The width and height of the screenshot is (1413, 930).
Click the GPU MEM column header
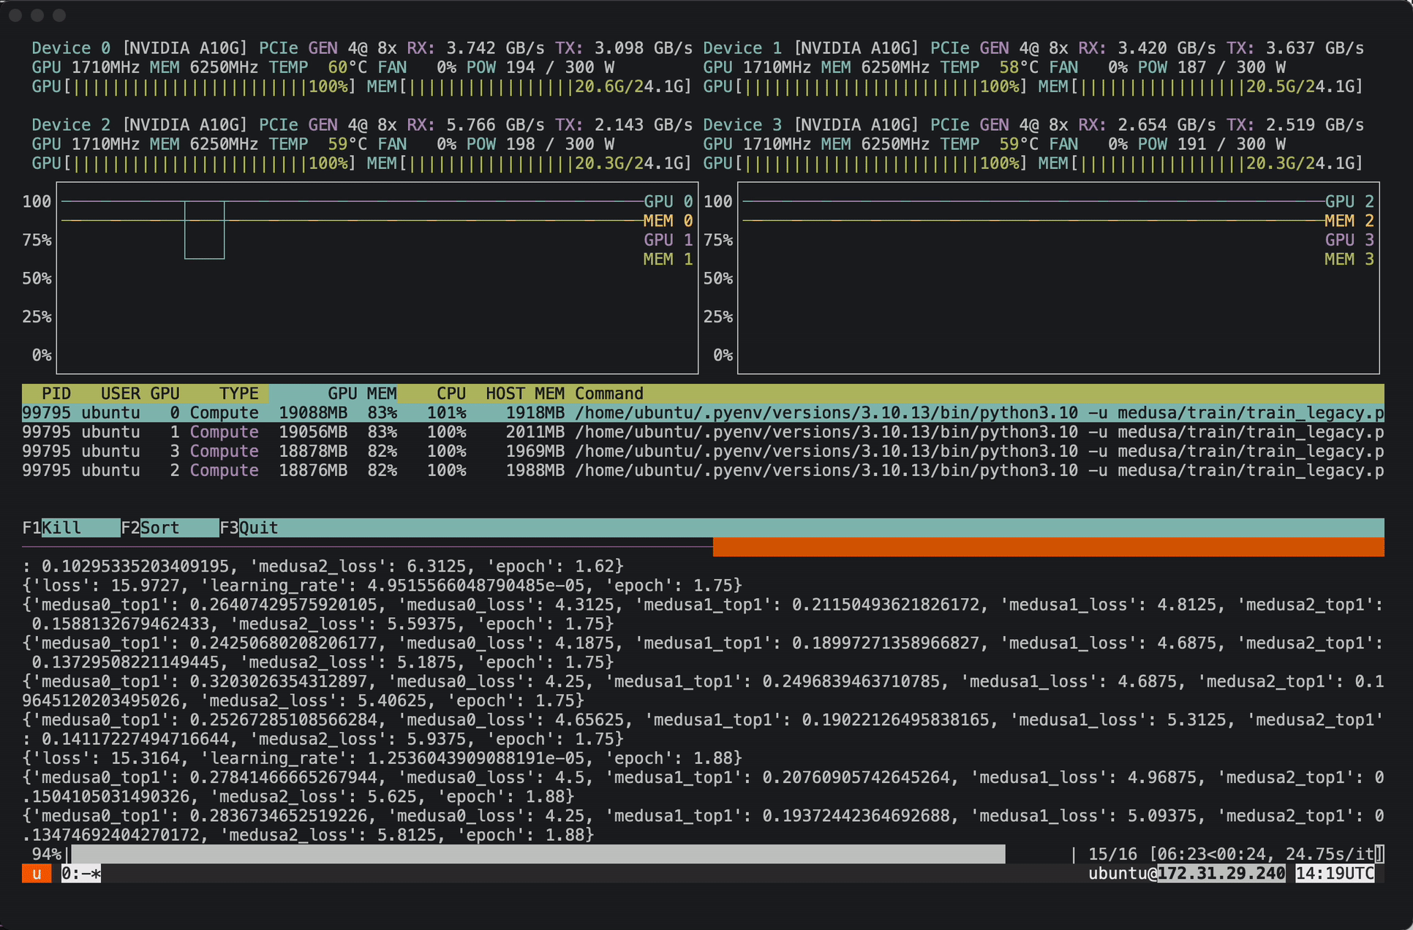[x=361, y=393]
